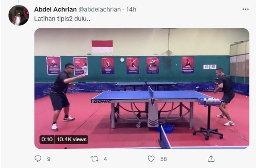The height and width of the screenshot is (168, 256).
Task: Click the wall clock in the video
Action: tap(122, 60)
